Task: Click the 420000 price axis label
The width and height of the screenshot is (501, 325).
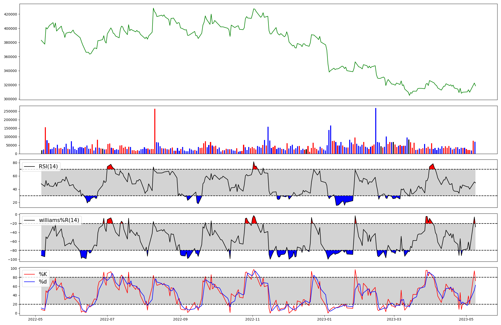Action: click(x=11, y=14)
